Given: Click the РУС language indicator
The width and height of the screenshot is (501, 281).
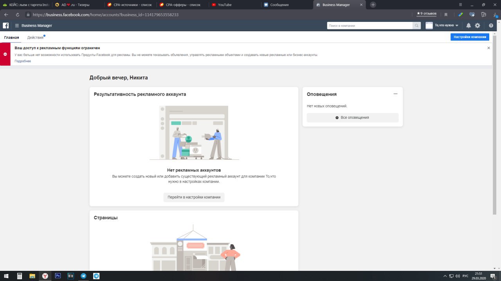Looking at the screenshot, I should (465, 276).
